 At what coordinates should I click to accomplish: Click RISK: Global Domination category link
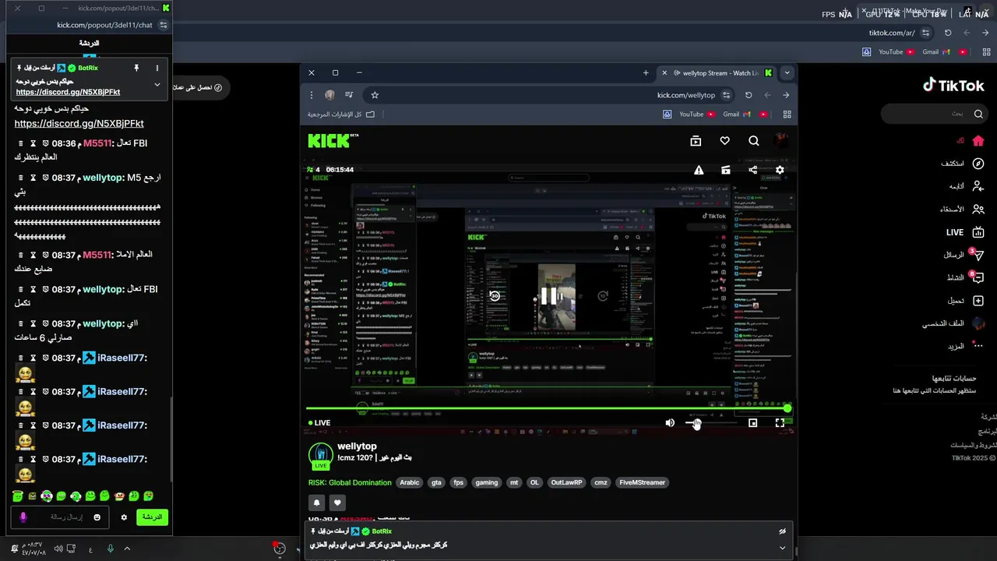[350, 482]
